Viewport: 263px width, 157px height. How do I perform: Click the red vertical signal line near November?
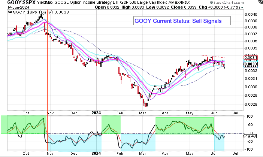(x=47, y=75)
